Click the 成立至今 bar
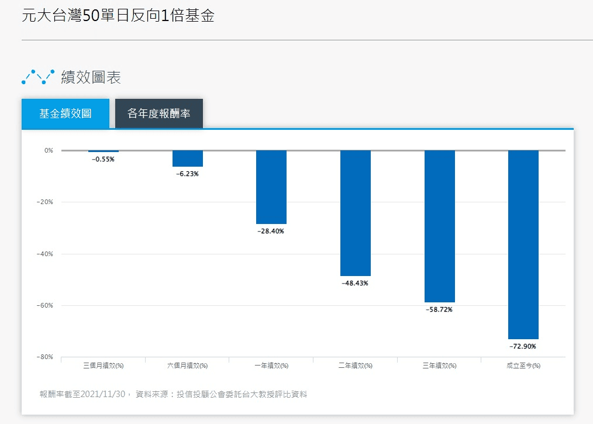 click(x=523, y=244)
